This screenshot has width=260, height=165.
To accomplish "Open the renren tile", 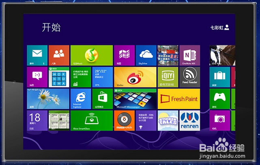I will pos(190,121).
